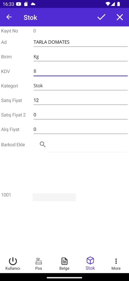Viewport: 129px width, 281px height.
Task: Tap the Alış Fiyat field
Action: (x=80, y=130)
